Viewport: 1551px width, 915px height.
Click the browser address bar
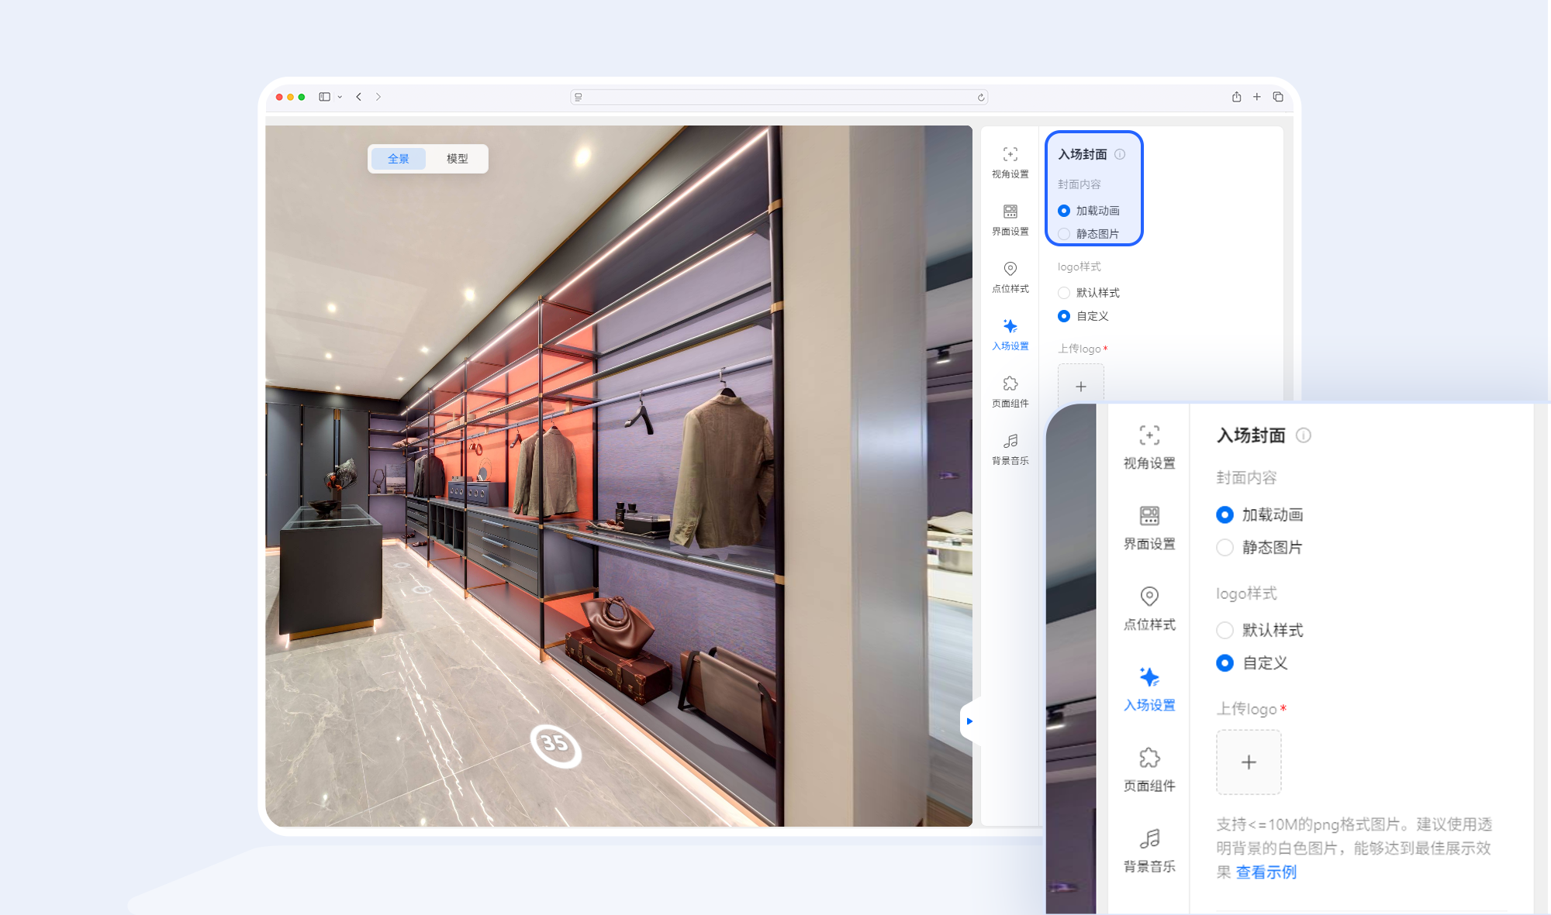pyautogui.click(x=779, y=97)
